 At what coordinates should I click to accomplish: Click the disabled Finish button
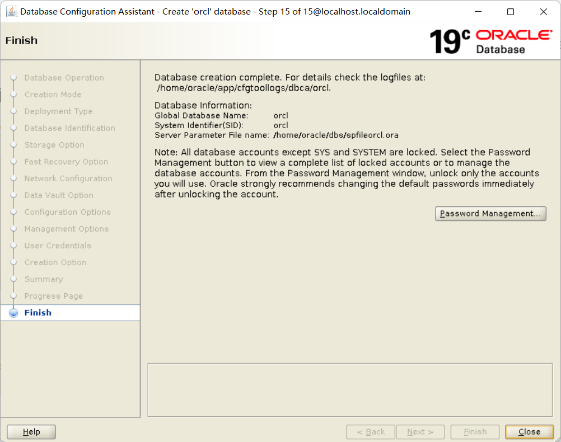pos(475,431)
